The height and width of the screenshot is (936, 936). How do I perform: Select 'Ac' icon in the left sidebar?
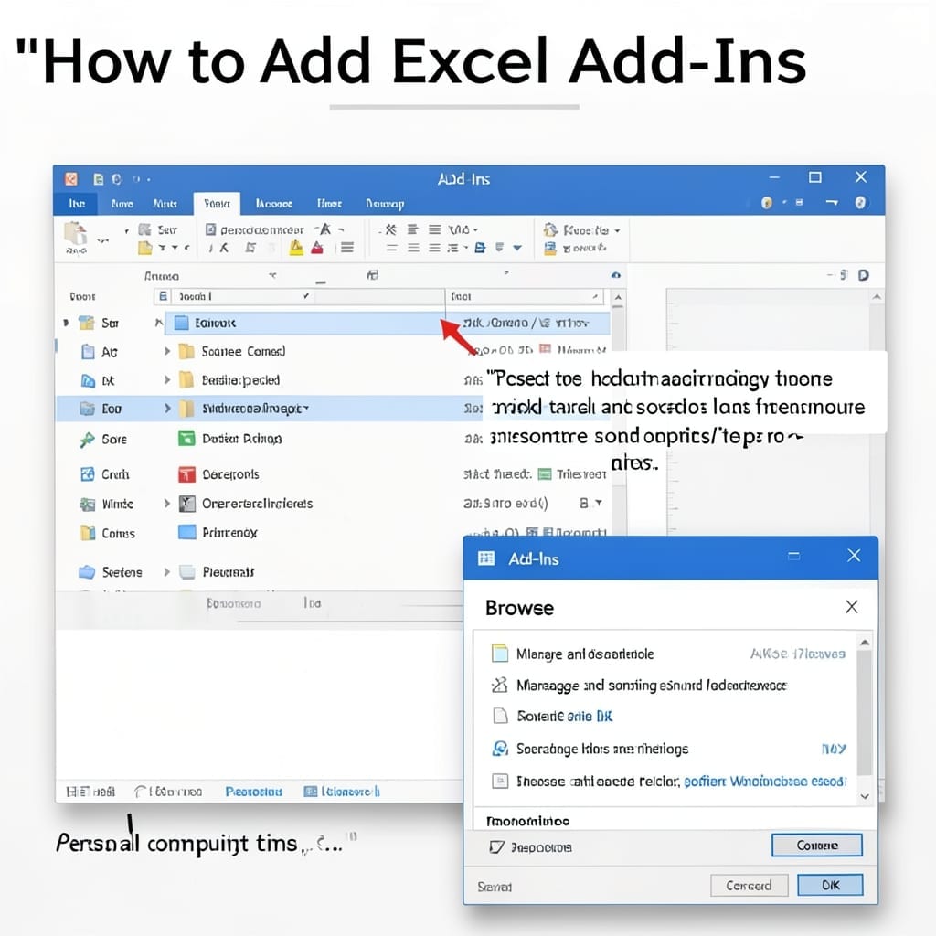tap(88, 352)
